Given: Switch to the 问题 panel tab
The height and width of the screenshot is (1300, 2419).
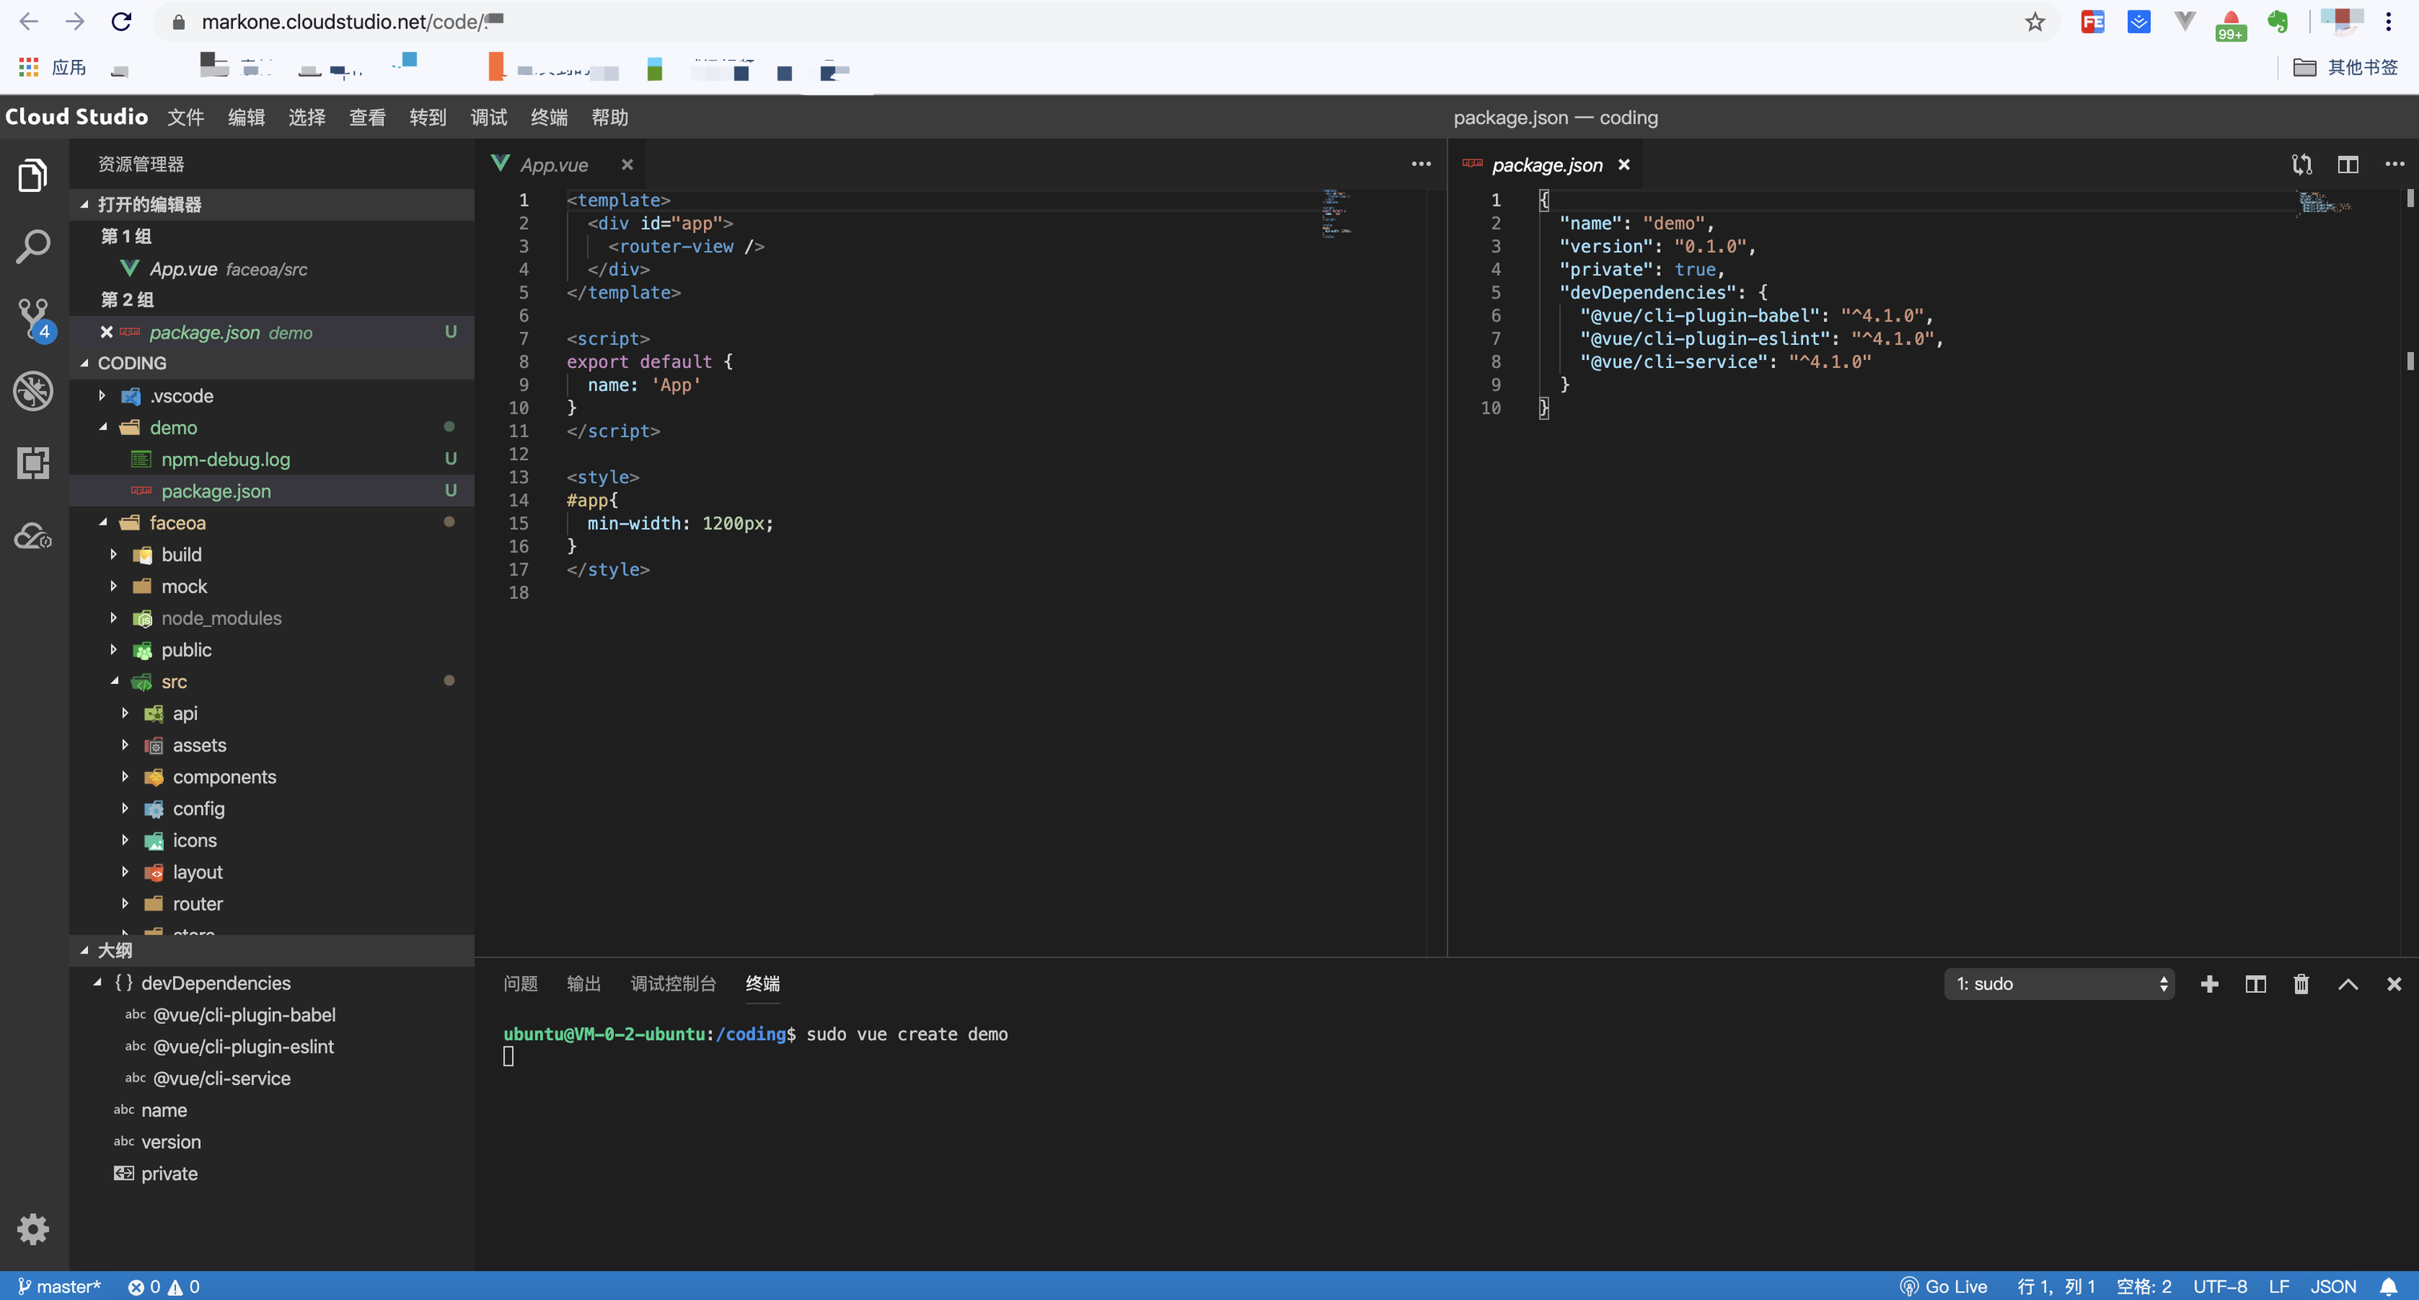Looking at the screenshot, I should (520, 983).
